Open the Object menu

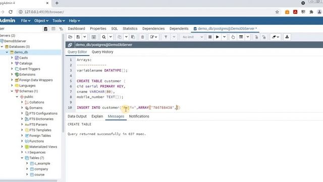[41, 21]
